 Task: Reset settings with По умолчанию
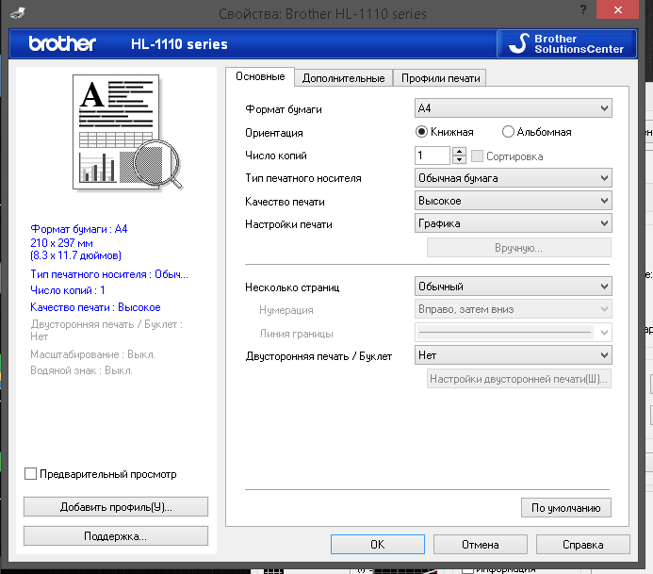pos(566,508)
